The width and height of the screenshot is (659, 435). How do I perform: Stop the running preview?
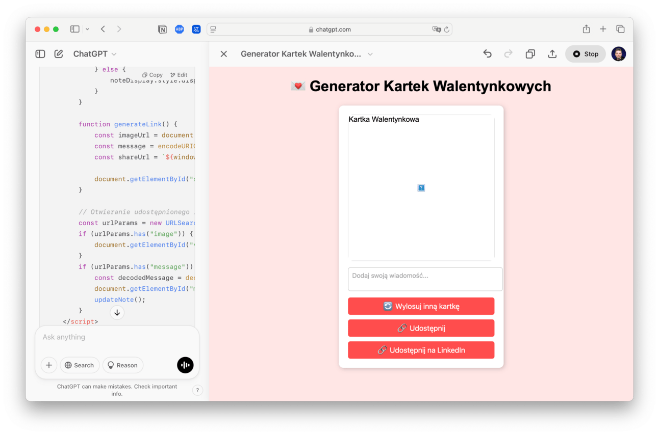pyautogui.click(x=586, y=54)
